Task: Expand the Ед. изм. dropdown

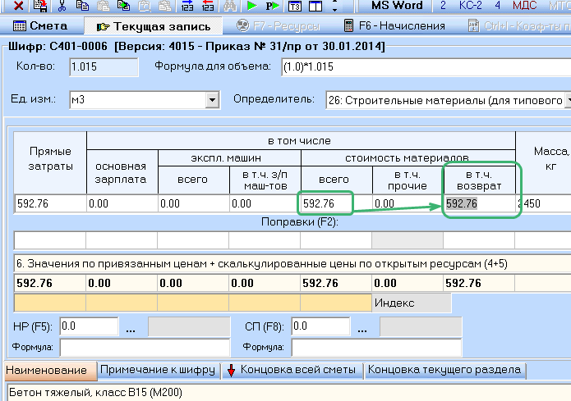Action: coord(213,100)
